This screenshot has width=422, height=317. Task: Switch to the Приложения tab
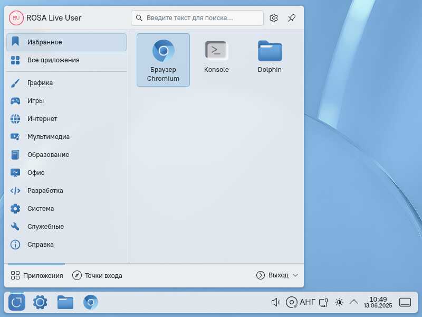(36, 275)
